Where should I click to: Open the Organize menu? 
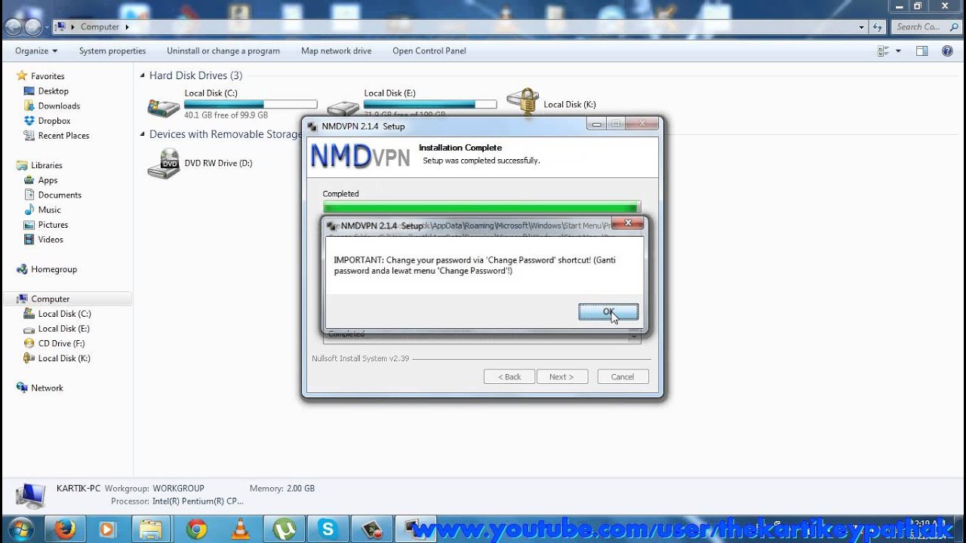pyautogui.click(x=35, y=51)
